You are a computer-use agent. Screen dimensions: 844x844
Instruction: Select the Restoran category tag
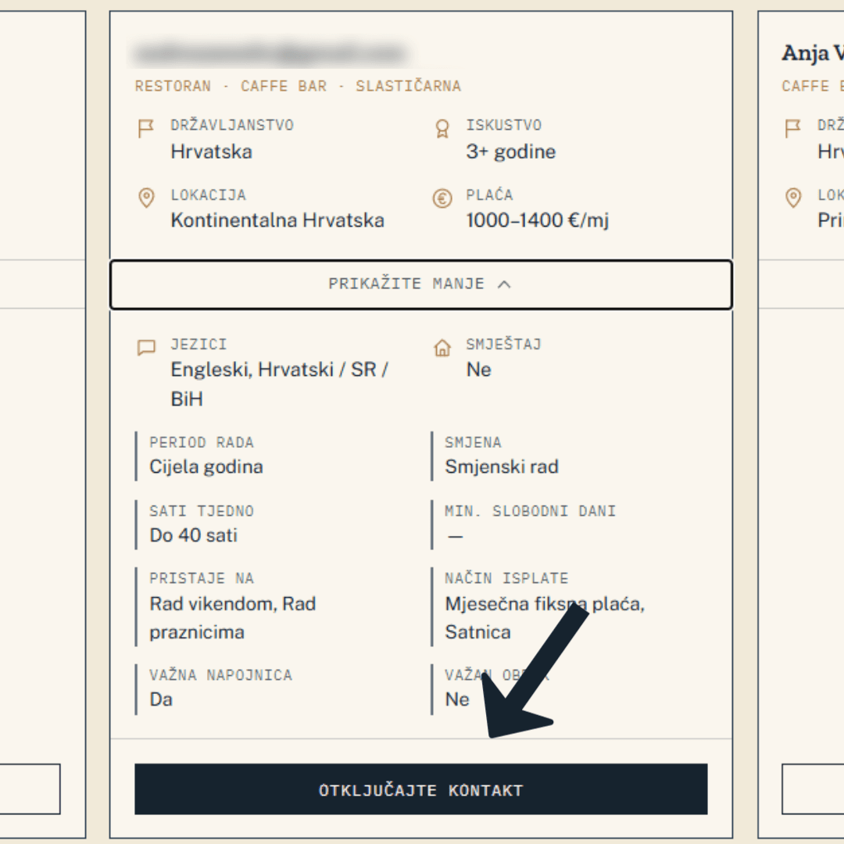coord(173,86)
